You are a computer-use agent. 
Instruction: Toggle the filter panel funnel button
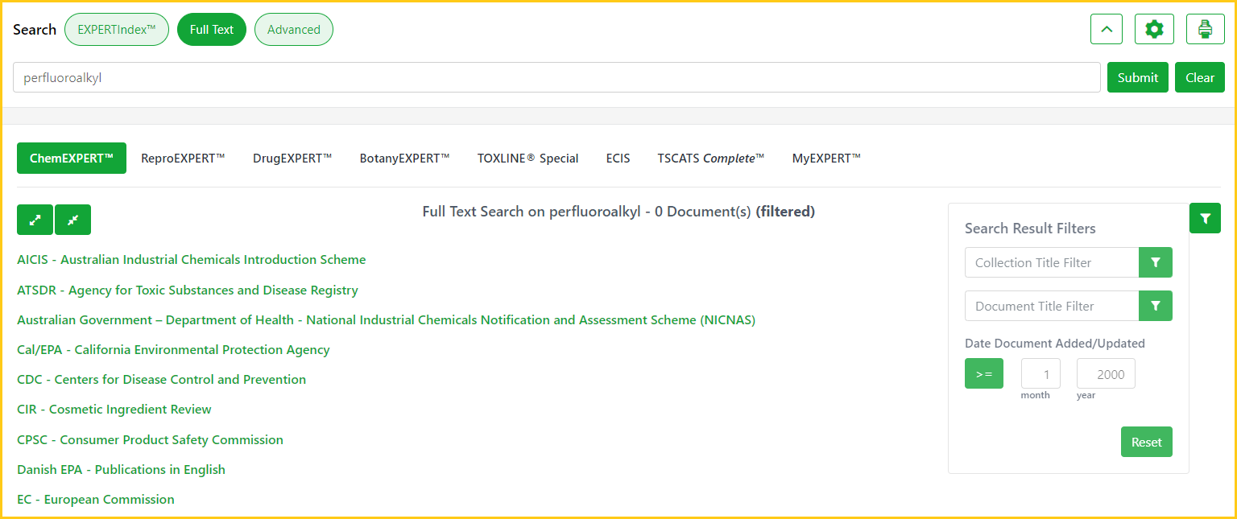pyautogui.click(x=1205, y=218)
